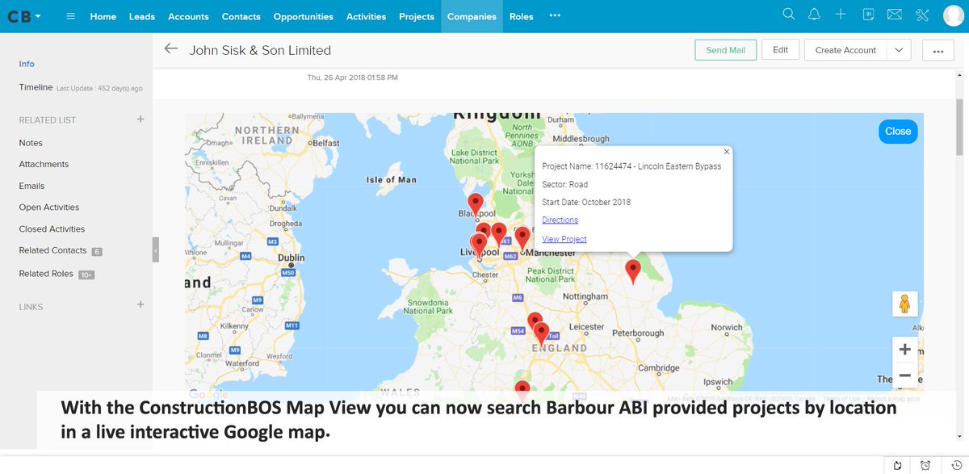Open Emails in the related list
Image resolution: width=969 pixels, height=474 pixels.
coord(31,186)
